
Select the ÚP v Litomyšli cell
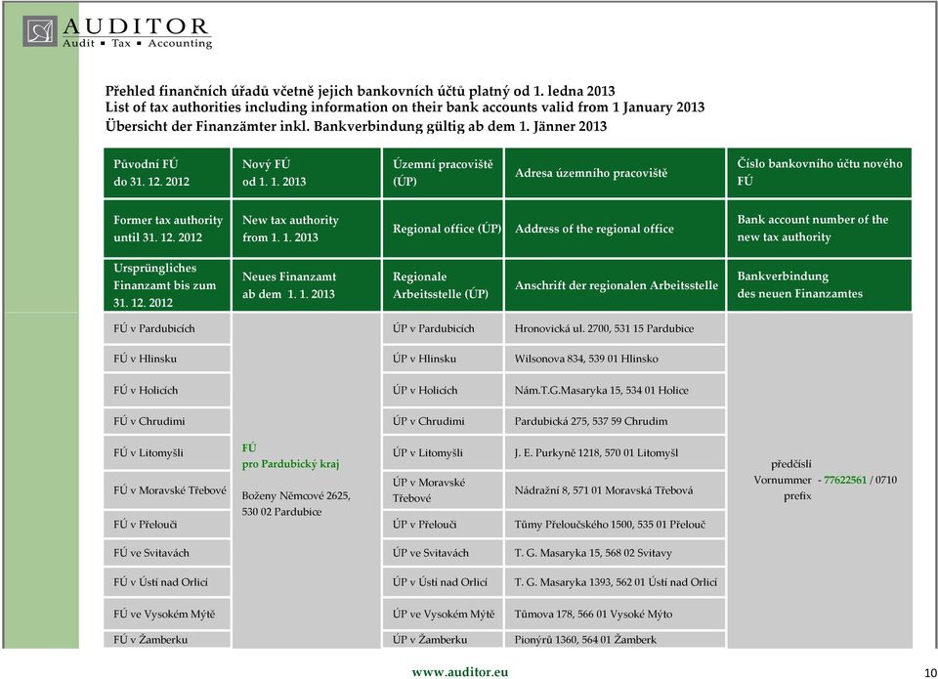[443, 453]
